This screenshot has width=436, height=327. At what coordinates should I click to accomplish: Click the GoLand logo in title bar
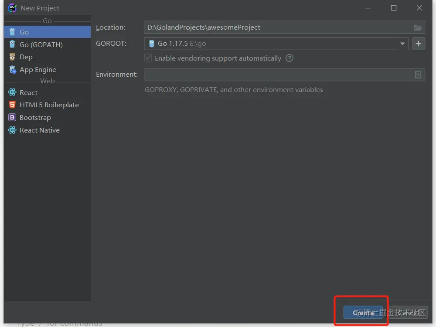[12, 8]
